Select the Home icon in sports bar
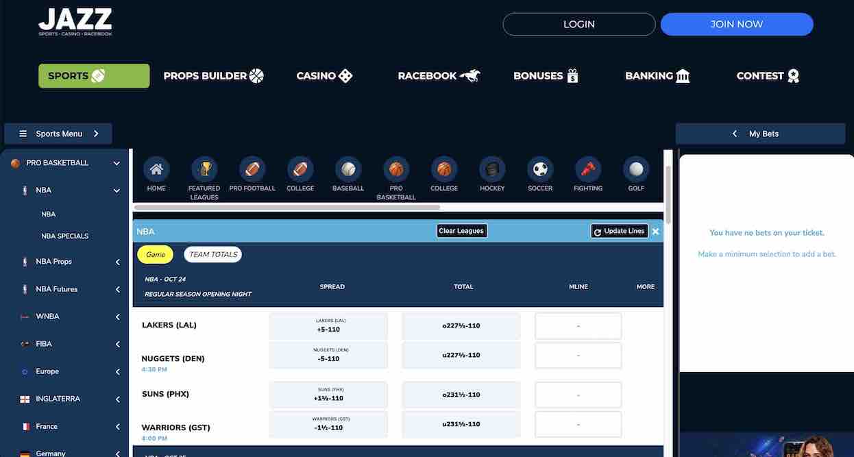 (156, 171)
